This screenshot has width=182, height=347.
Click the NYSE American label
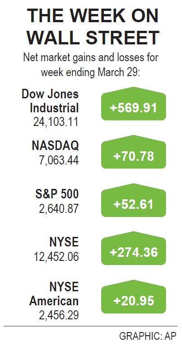(x=54, y=294)
